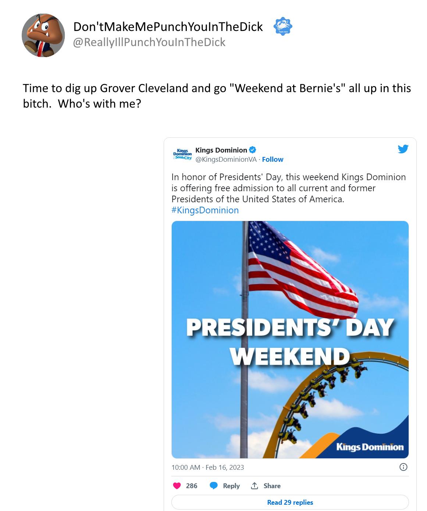Click the Kings Dominion verified checkmark badge
The height and width of the screenshot is (511, 427).
(253, 150)
